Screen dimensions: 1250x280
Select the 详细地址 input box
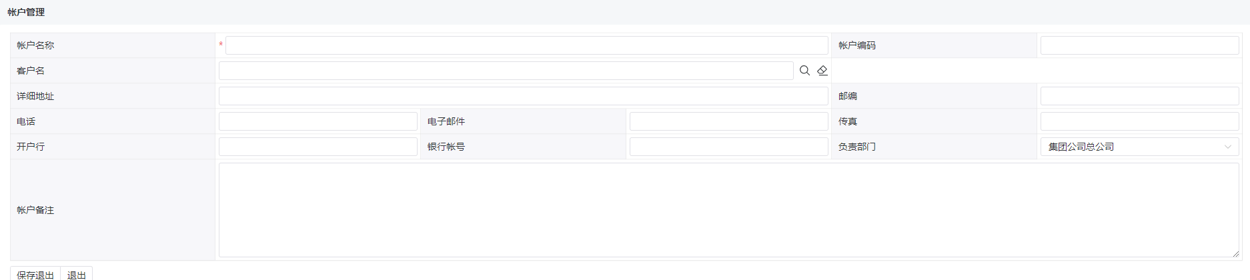[524, 96]
